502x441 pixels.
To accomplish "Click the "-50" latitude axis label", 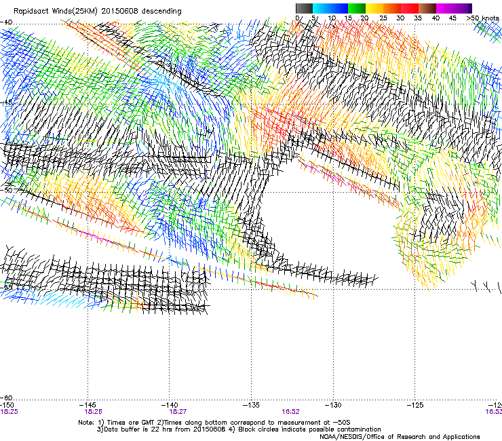I will [6, 190].
